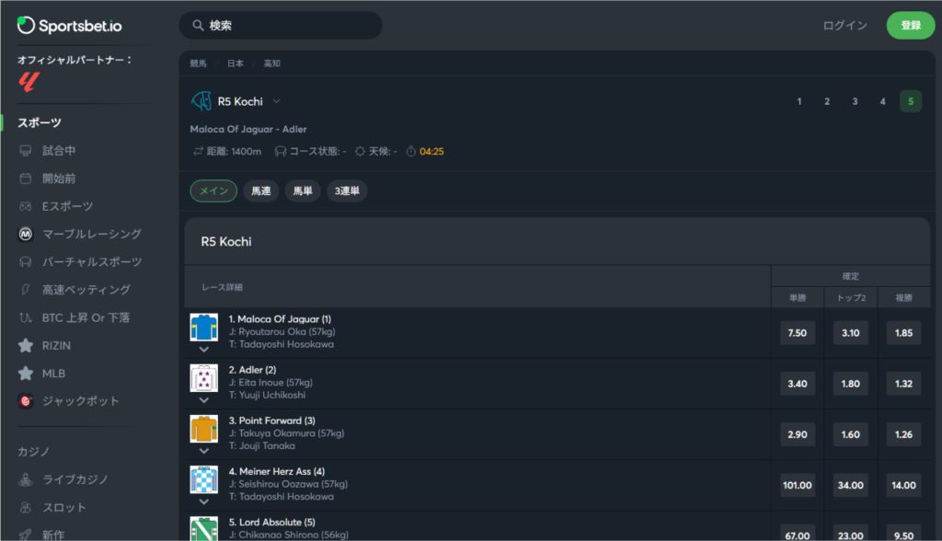Select the 馬連 market tab
Screen dimensions: 942x541
tap(260, 191)
